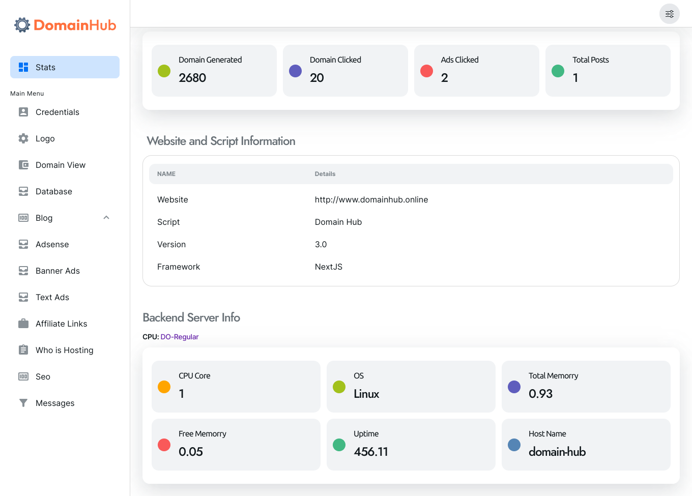Expand the Blog section
692x496 pixels.
44,218
